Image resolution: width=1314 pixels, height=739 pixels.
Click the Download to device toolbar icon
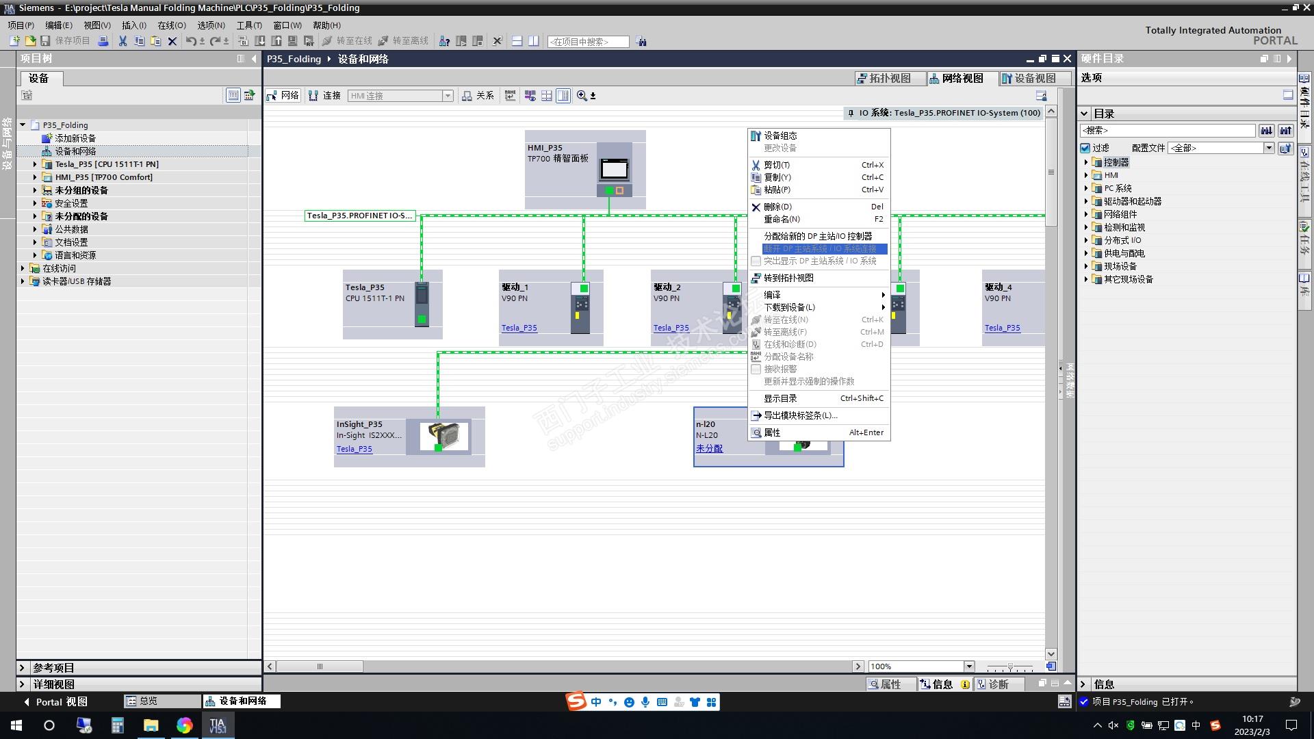point(260,41)
